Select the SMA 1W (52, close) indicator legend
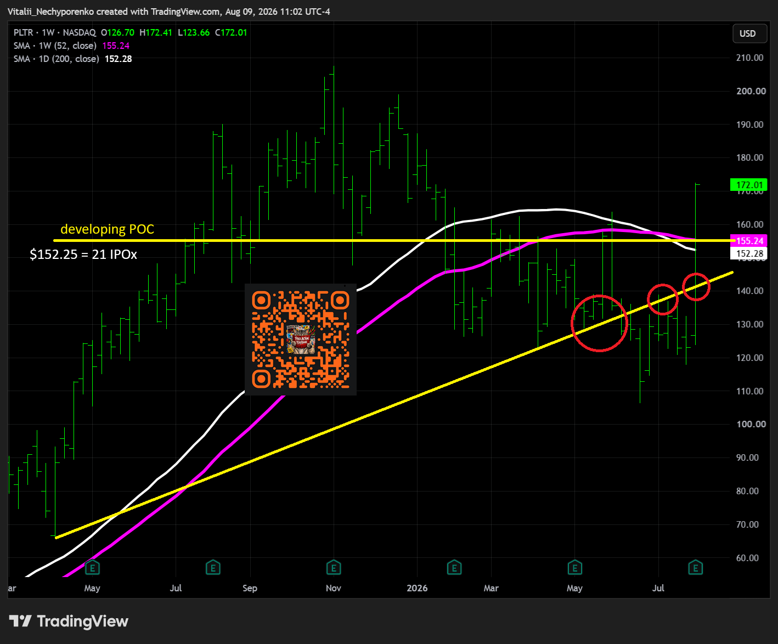Image resolution: width=778 pixels, height=644 pixels. click(x=55, y=46)
